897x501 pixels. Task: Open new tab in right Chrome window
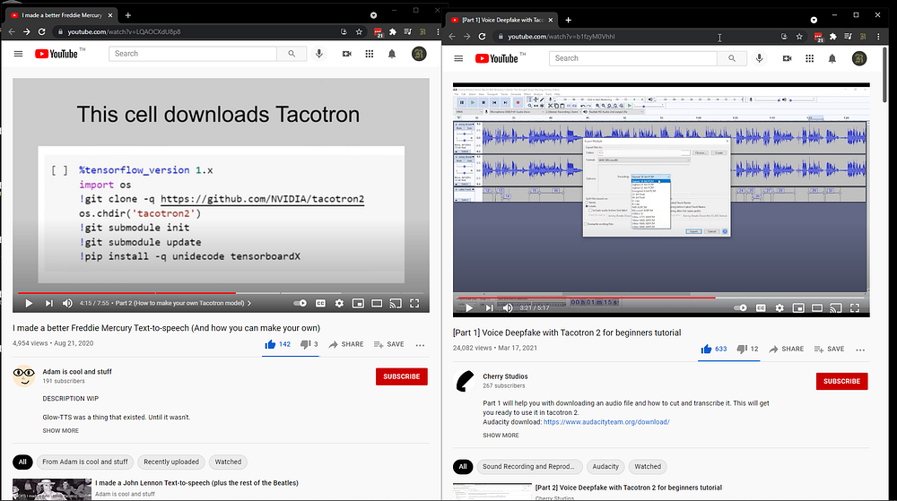tap(568, 20)
